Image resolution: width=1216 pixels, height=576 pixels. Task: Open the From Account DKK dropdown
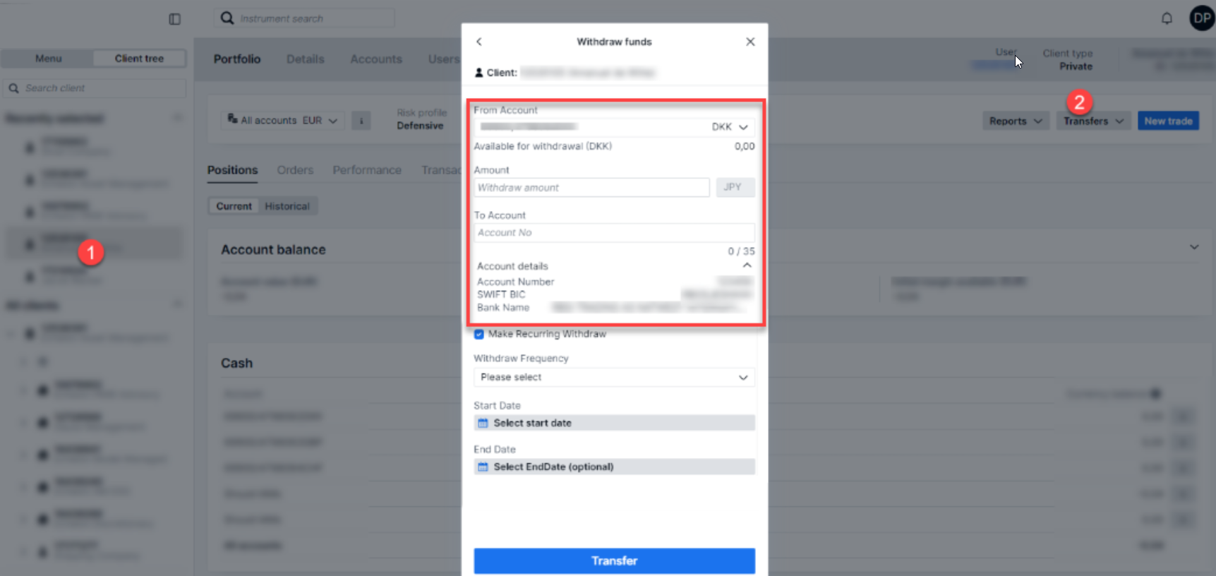click(742, 127)
